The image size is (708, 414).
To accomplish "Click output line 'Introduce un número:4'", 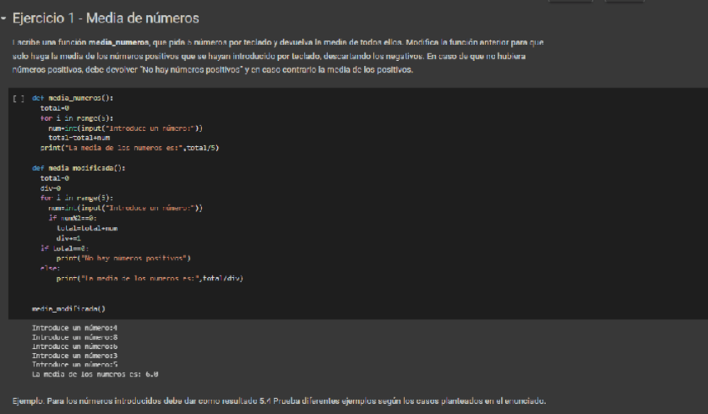I will tap(74, 328).
